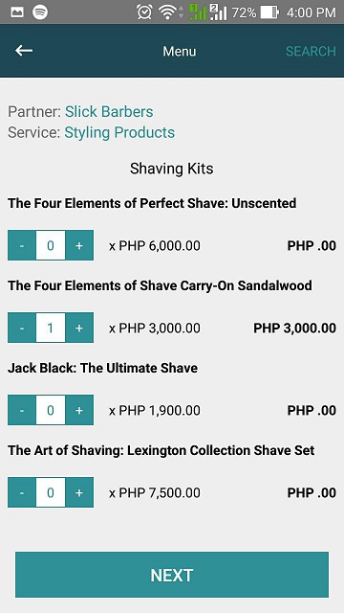Decrease Jack Black Ultimate Shave quantity

[x=22, y=410]
